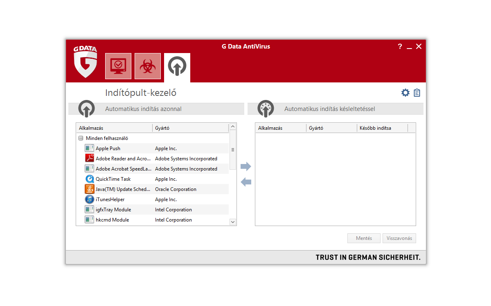Sort left list by Gyártó column
This screenshot has width=491, height=306.
[191, 128]
